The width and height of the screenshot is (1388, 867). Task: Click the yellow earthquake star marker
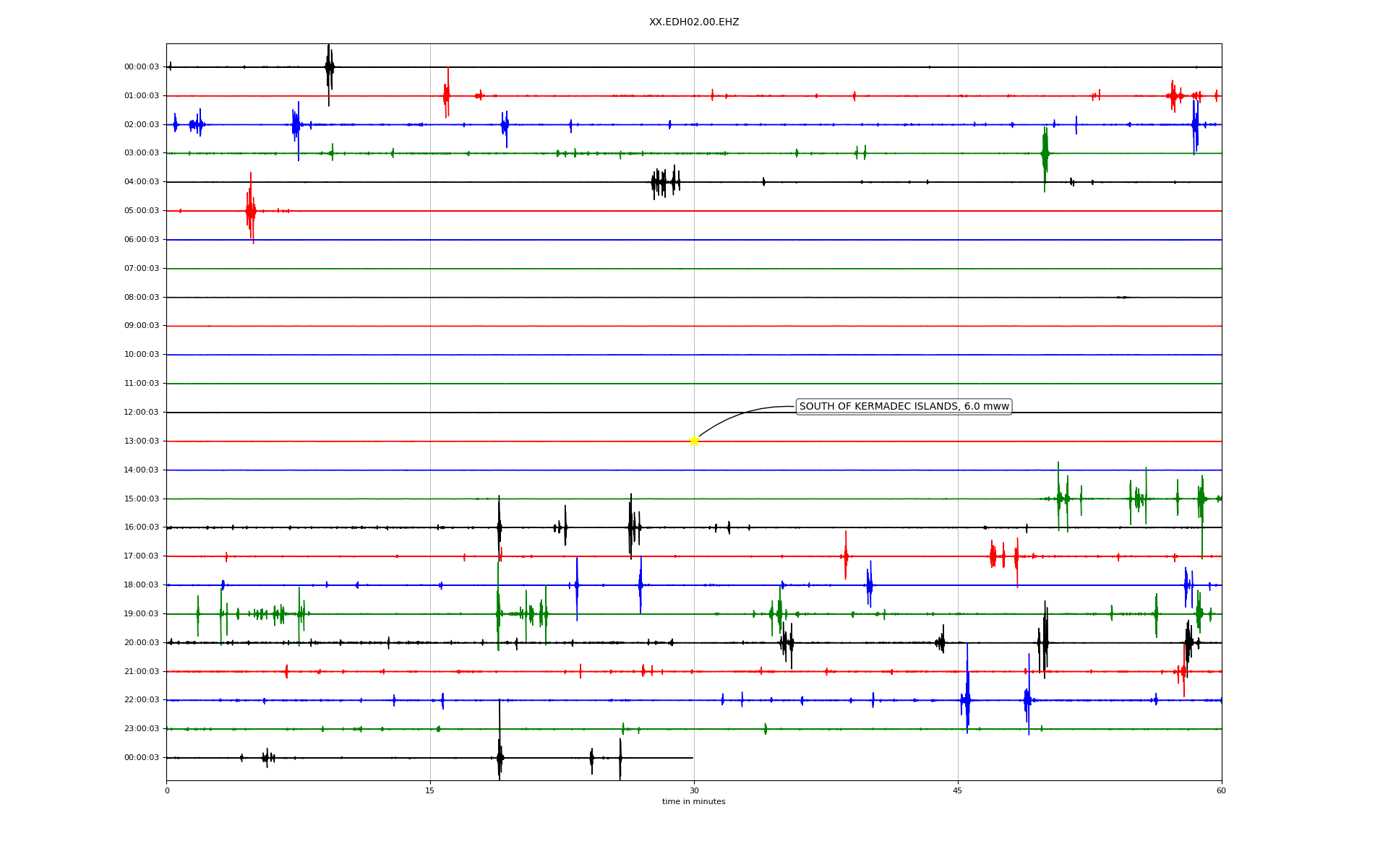tap(694, 441)
